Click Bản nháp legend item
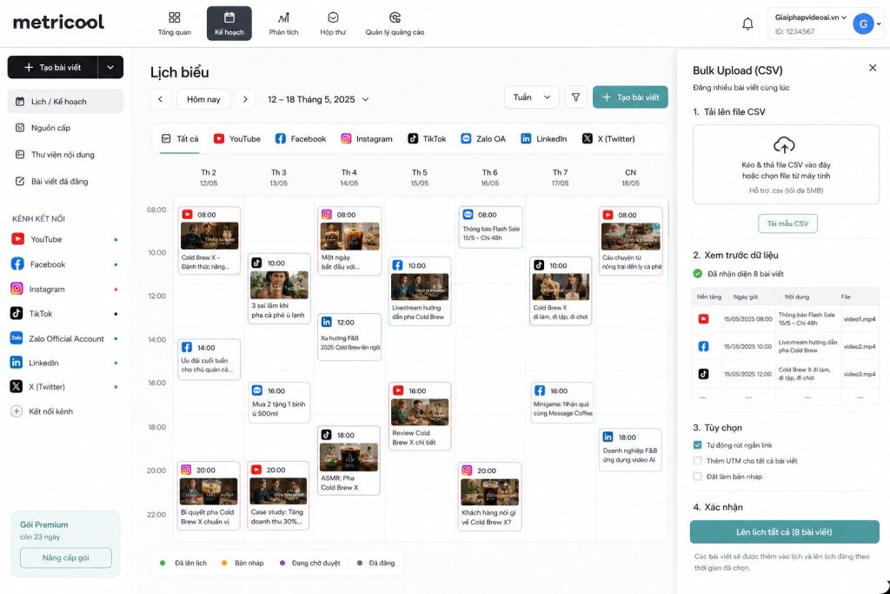The width and height of the screenshot is (890, 594). click(x=242, y=563)
